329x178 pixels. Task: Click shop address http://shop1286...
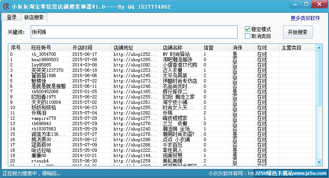(135, 139)
